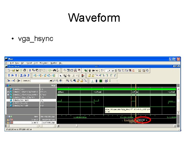Click the blue vertical bar format icon
Viewport: 188px width, 141px height.
[97, 81]
